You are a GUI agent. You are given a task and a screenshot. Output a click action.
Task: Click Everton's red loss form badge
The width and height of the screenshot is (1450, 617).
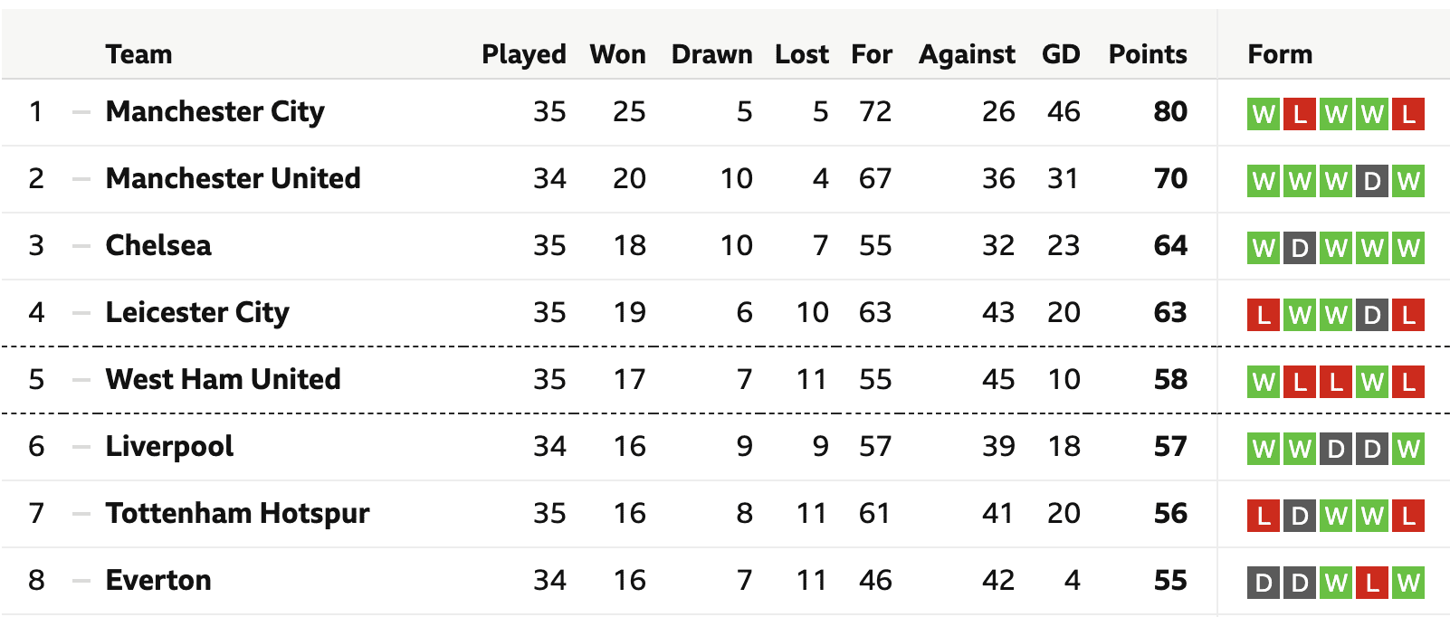[1371, 583]
